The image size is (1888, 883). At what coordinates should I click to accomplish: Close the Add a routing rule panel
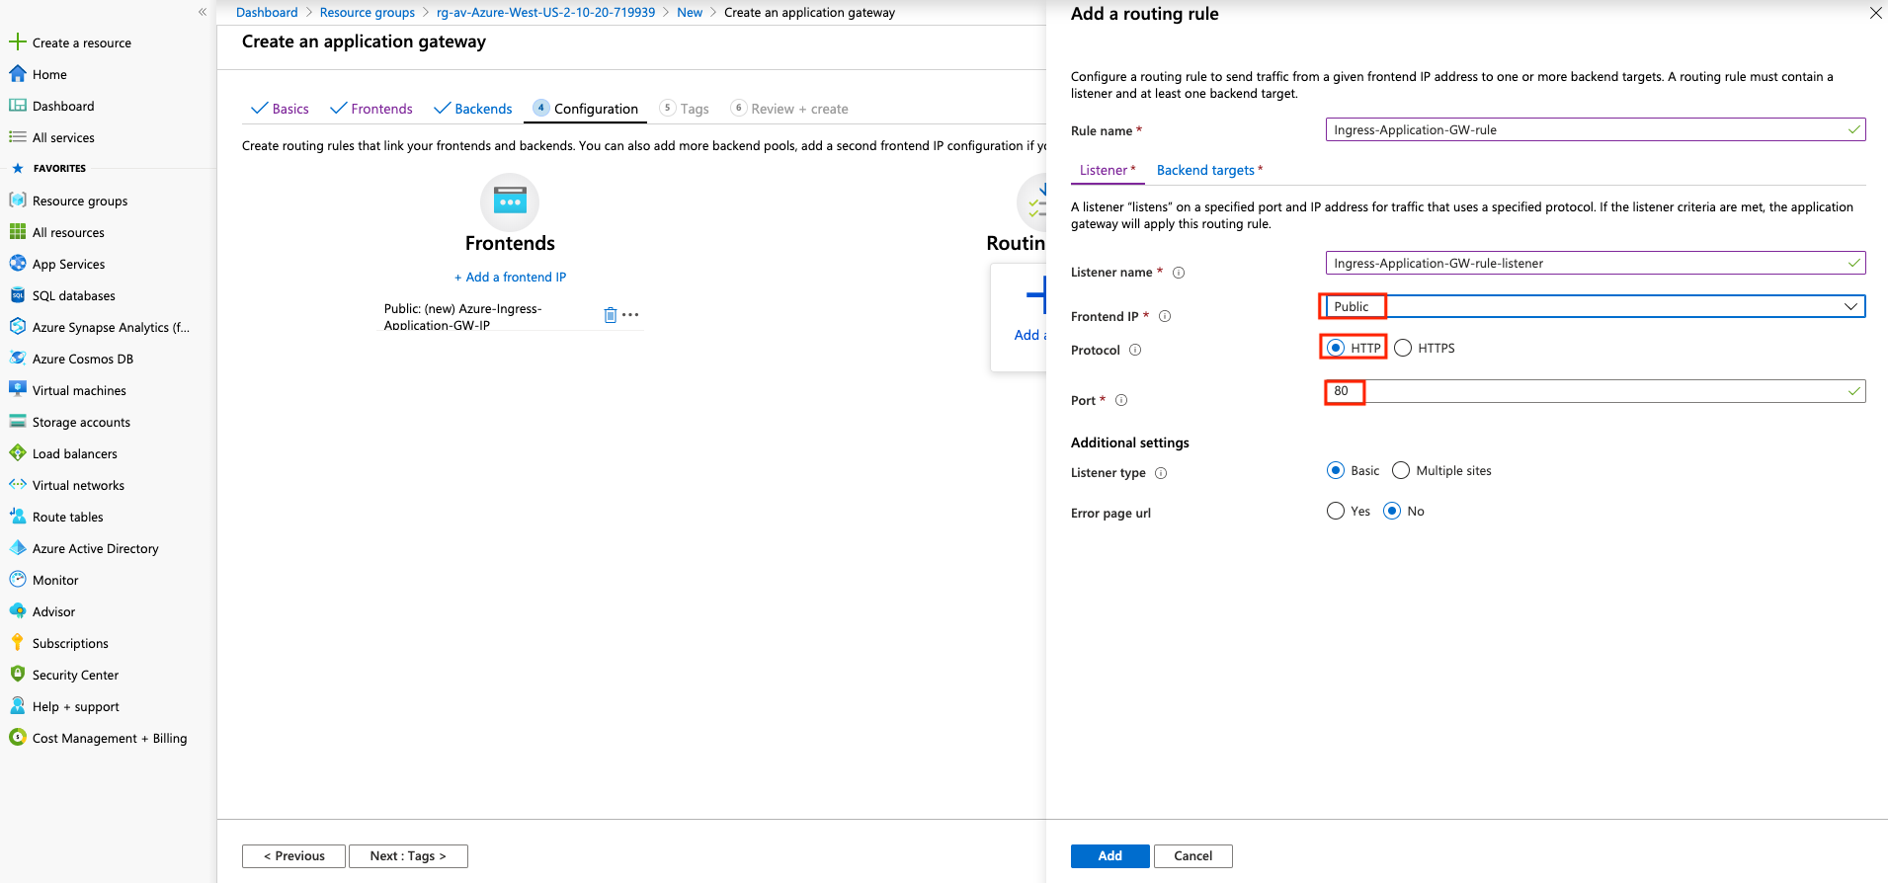1875,13
